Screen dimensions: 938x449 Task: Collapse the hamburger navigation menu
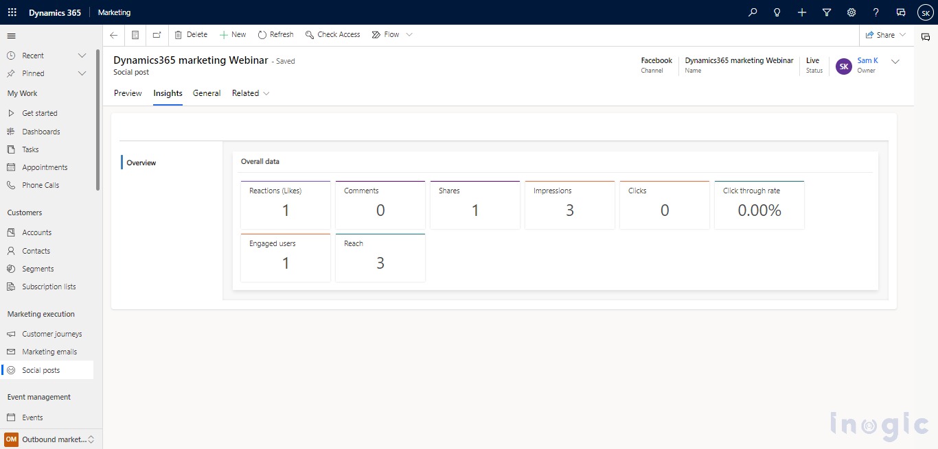pos(11,36)
